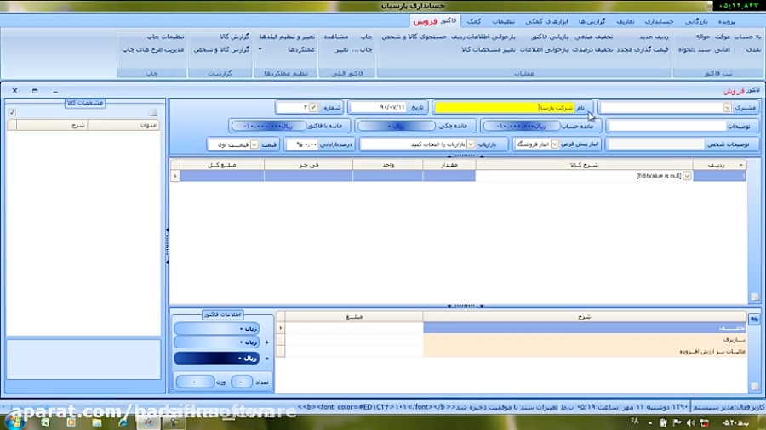Click ردیف جدید new row button

tap(654, 37)
